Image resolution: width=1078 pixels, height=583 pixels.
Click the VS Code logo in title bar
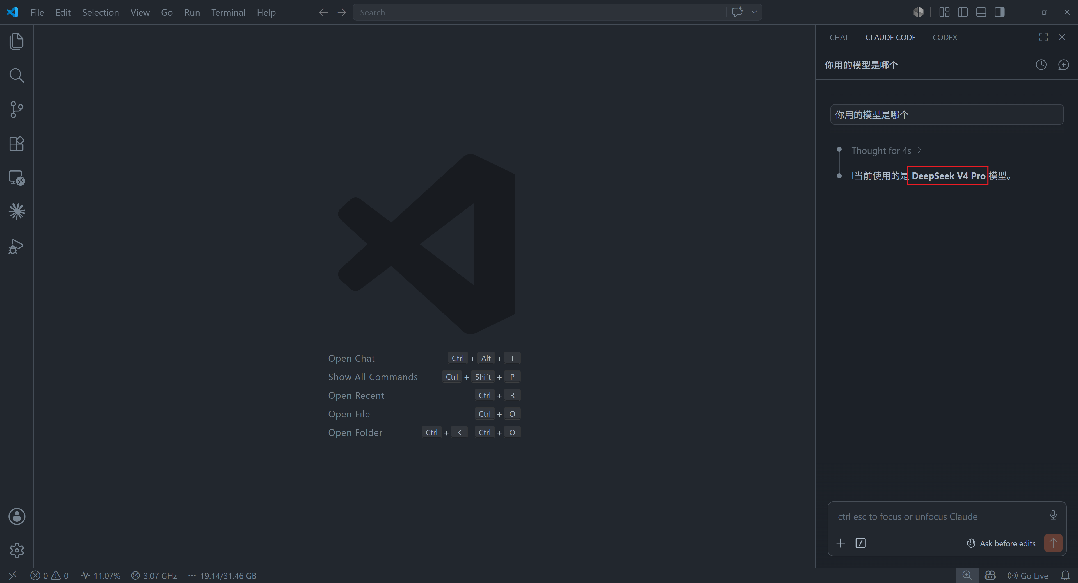click(x=13, y=12)
